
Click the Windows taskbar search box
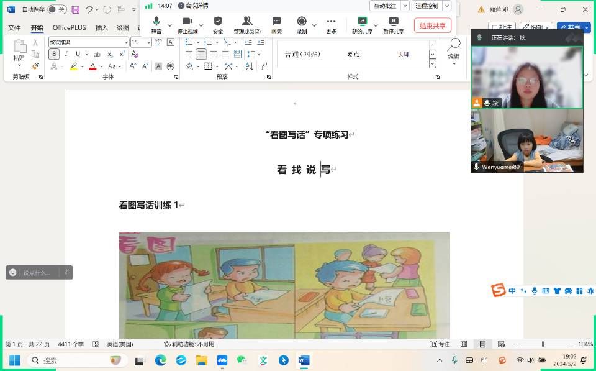click(75, 360)
